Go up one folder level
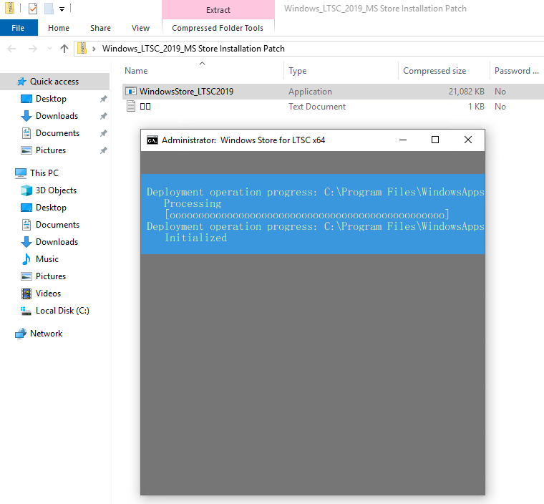Image resolution: width=544 pixels, height=504 pixels. 64,49
